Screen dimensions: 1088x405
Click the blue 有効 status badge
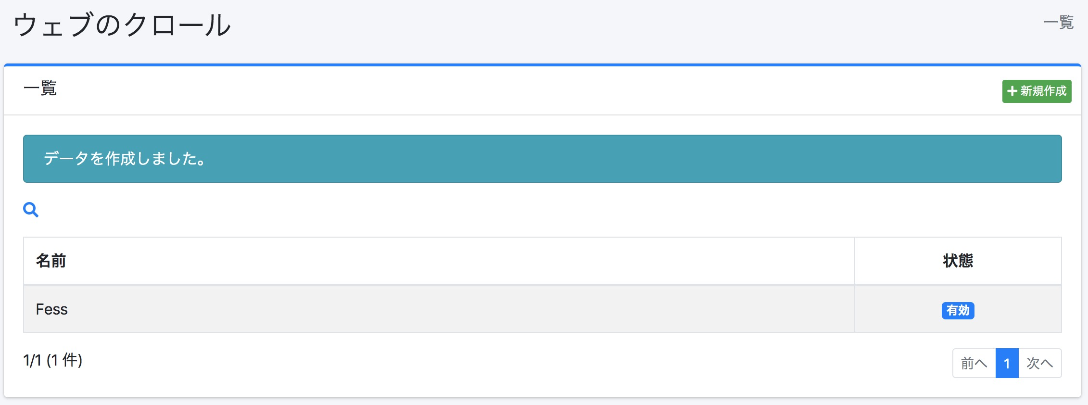coord(958,310)
